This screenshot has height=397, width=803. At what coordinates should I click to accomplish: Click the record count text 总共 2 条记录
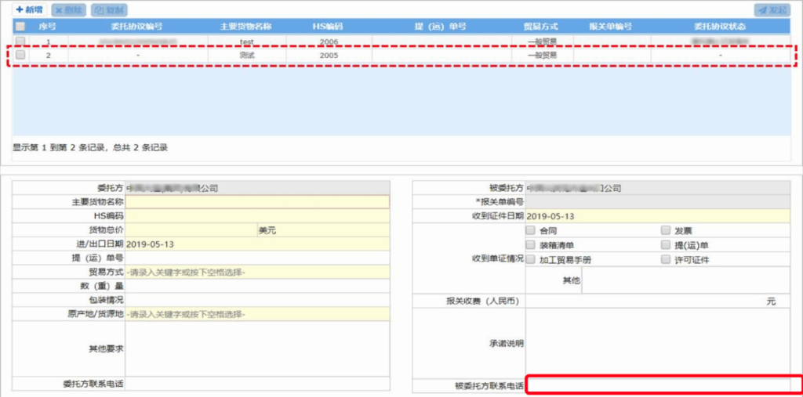click(140, 148)
